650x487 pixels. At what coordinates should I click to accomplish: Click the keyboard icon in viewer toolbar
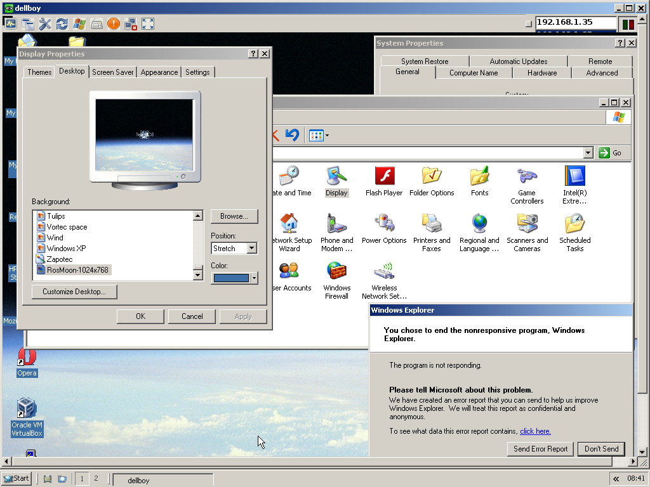tap(96, 23)
